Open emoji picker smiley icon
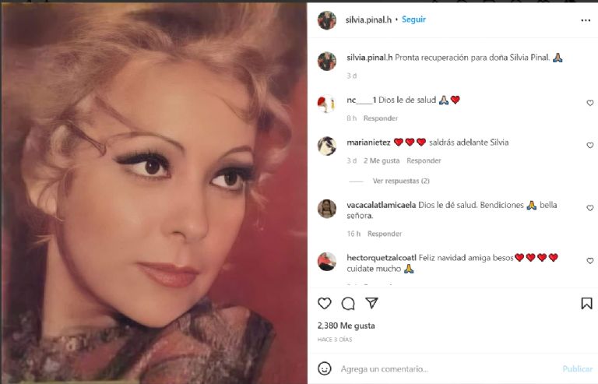The height and width of the screenshot is (384, 598). [x=325, y=368]
